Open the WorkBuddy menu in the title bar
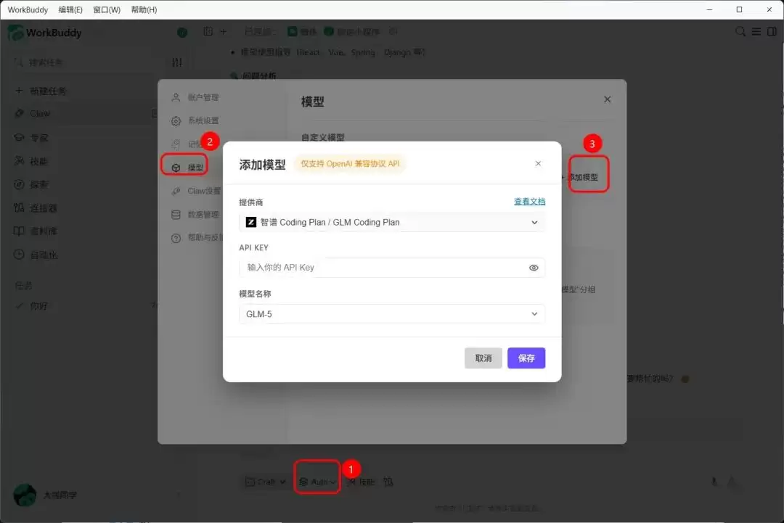Viewport: 784px width, 523px height. [28, 9]
